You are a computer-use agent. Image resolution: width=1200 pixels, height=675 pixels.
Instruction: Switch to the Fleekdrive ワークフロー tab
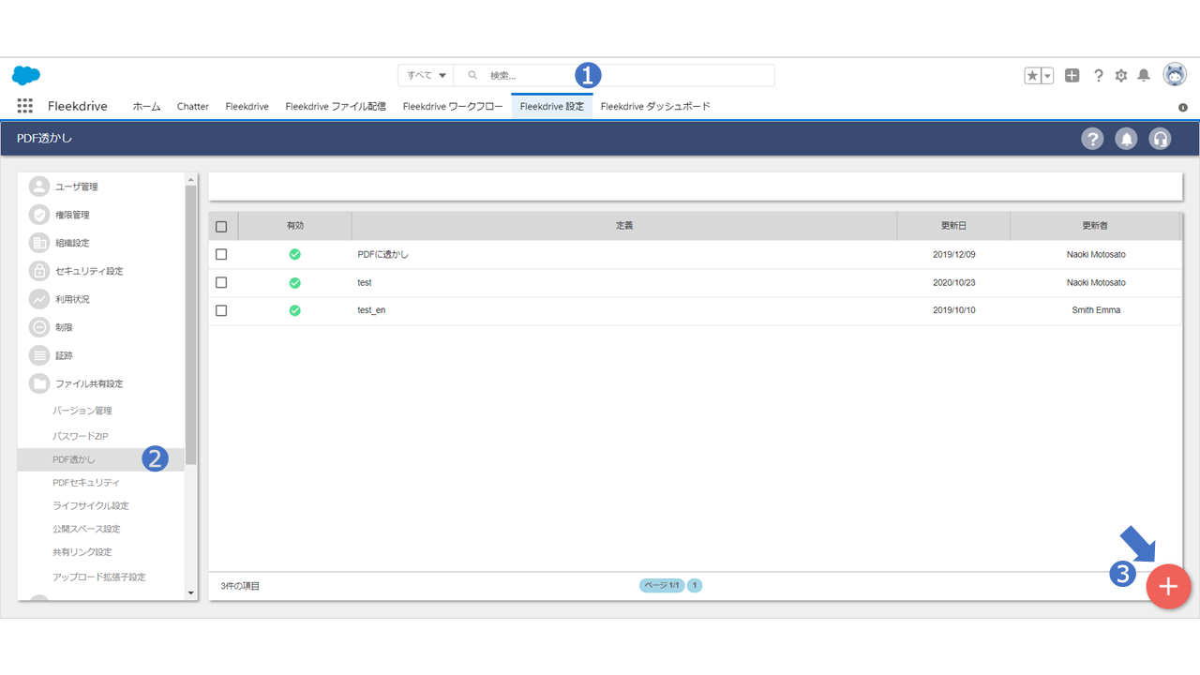point(453,107)
